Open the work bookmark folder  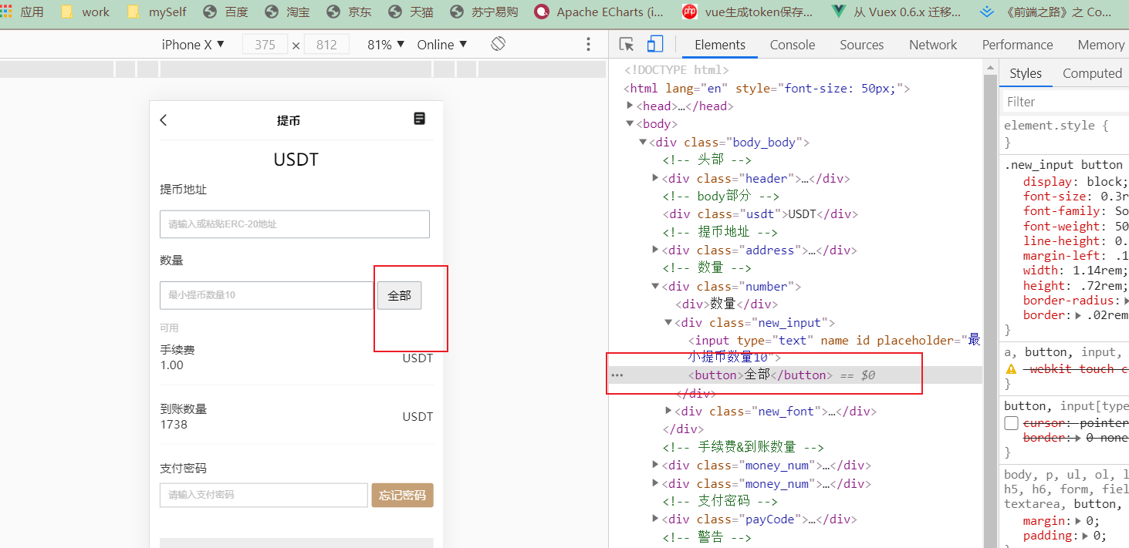coord(85,12)
